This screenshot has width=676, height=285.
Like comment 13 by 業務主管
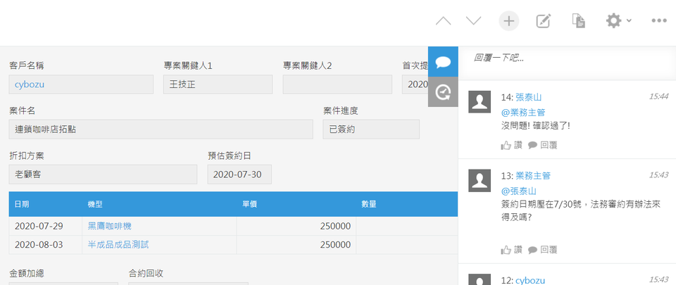coord(511,249)
